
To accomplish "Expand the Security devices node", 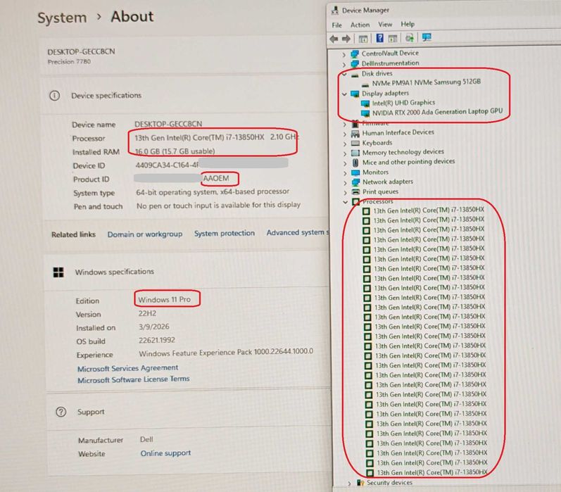I will 350,484.
